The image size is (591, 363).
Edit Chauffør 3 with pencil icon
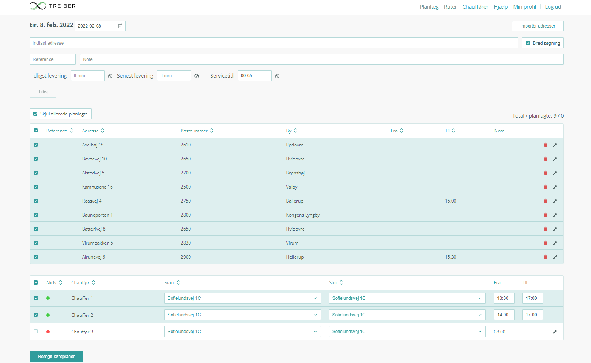[555, 332]
